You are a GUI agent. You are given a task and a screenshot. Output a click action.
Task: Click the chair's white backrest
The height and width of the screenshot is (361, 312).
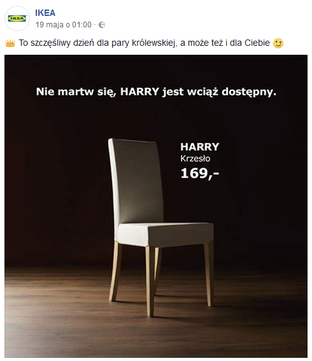click(x=136, y=181)
